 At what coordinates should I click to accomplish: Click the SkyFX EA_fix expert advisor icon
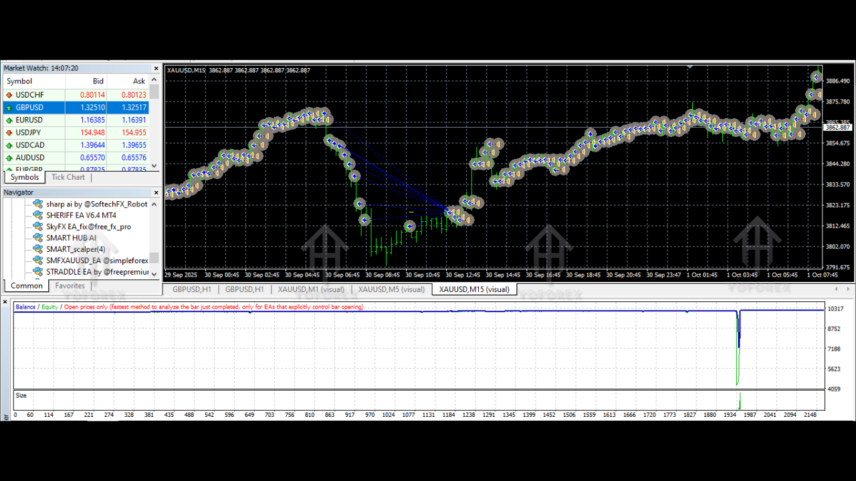point(37,226)
